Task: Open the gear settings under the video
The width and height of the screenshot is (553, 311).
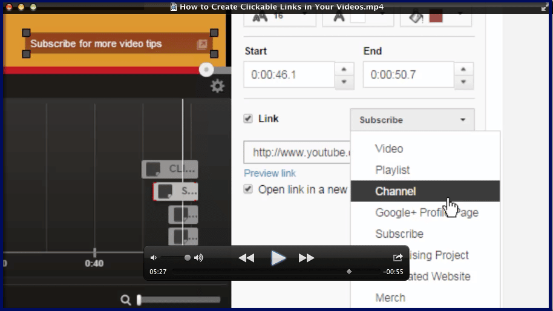Action: tap(217, 86)
